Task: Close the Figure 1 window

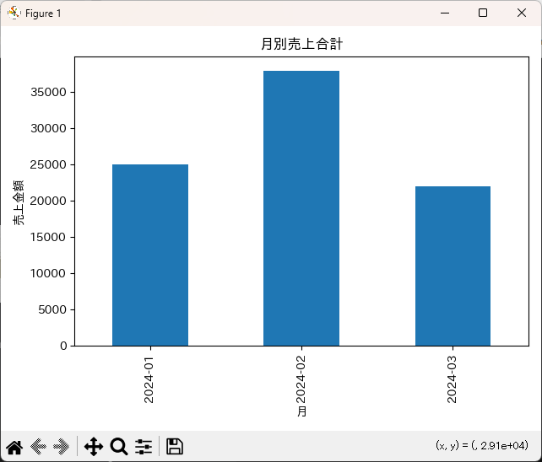Action: pos(522,13)
